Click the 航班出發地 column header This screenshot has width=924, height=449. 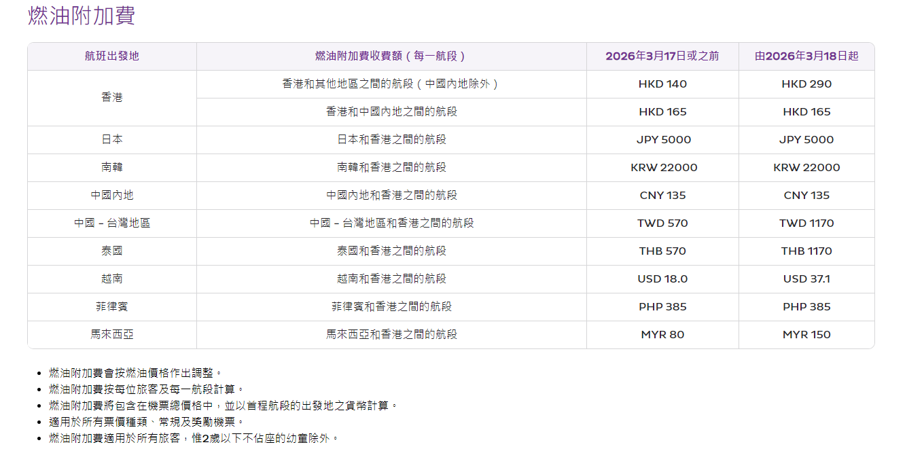tap(112, 56)
